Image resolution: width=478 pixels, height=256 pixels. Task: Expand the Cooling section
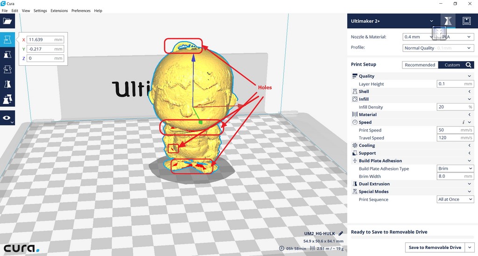click(470, 145)
